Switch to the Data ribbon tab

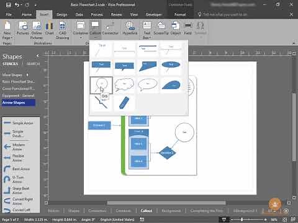(x=79, y=14)
